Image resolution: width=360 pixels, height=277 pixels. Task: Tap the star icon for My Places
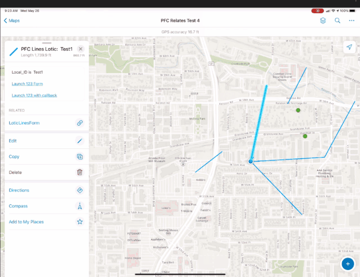[x=79, y=222]
